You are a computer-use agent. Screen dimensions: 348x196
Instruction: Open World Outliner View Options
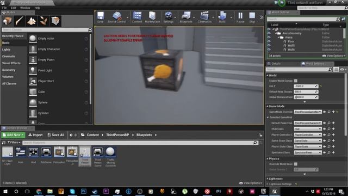click(x=334, y=56)
